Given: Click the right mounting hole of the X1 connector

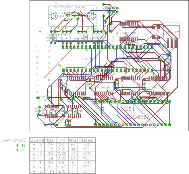Looking at the screenshot, I should coord(91,16).
